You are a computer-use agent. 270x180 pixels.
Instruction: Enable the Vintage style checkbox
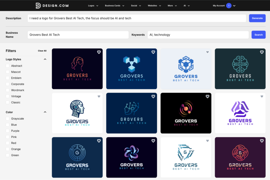[7, 96]
